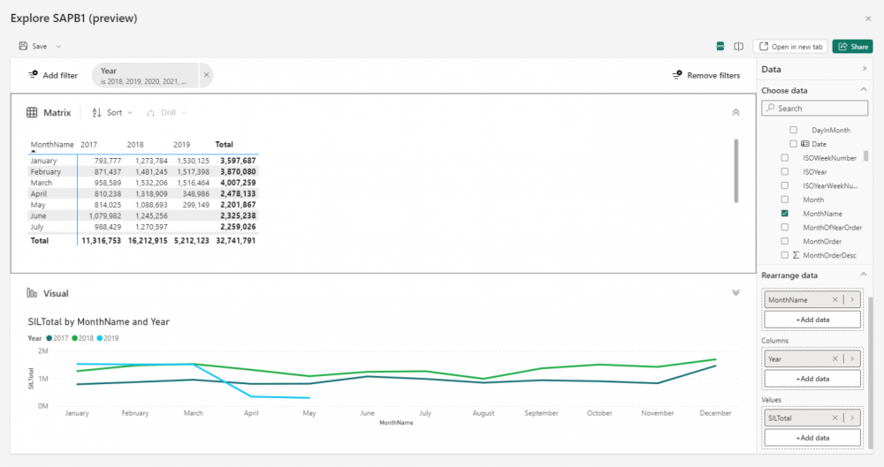Collapse the Choose data section
The height and width of the screenshot is (467, 884).
pos(863,89)
